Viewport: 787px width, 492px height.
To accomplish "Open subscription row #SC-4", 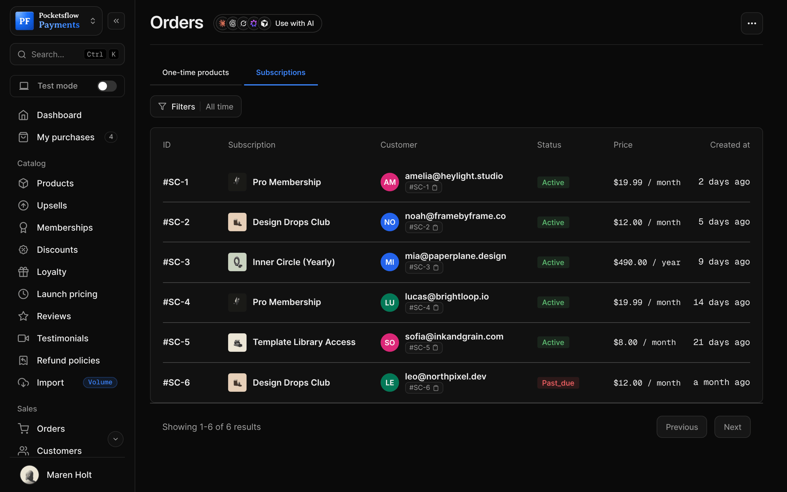I will [x=456, y=303].
